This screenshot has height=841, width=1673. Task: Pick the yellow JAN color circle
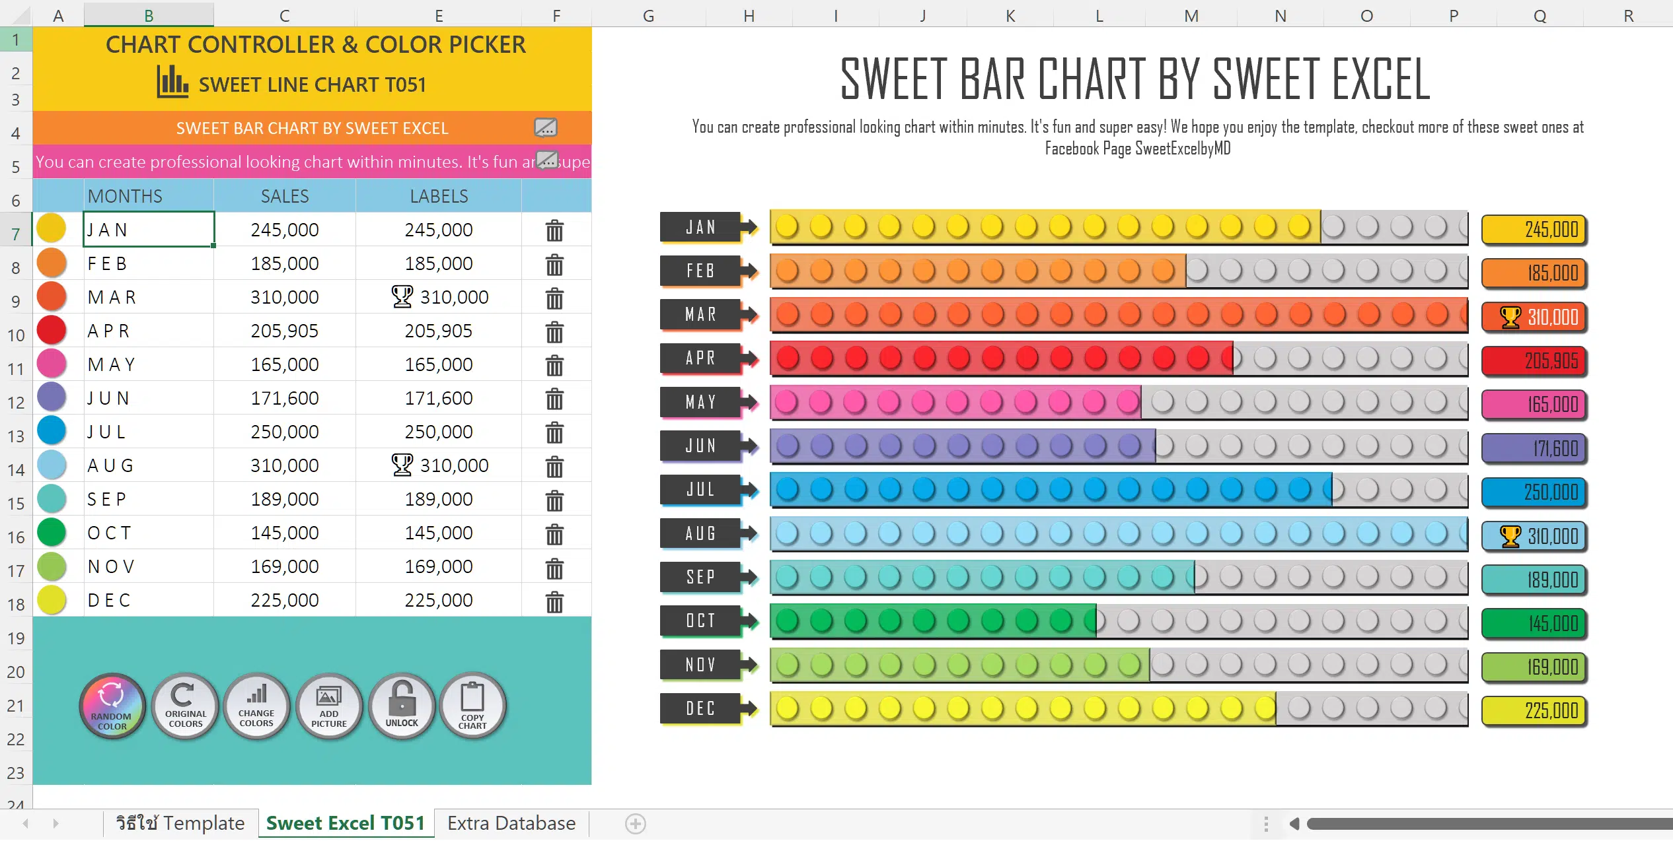[x=52, y=228]
